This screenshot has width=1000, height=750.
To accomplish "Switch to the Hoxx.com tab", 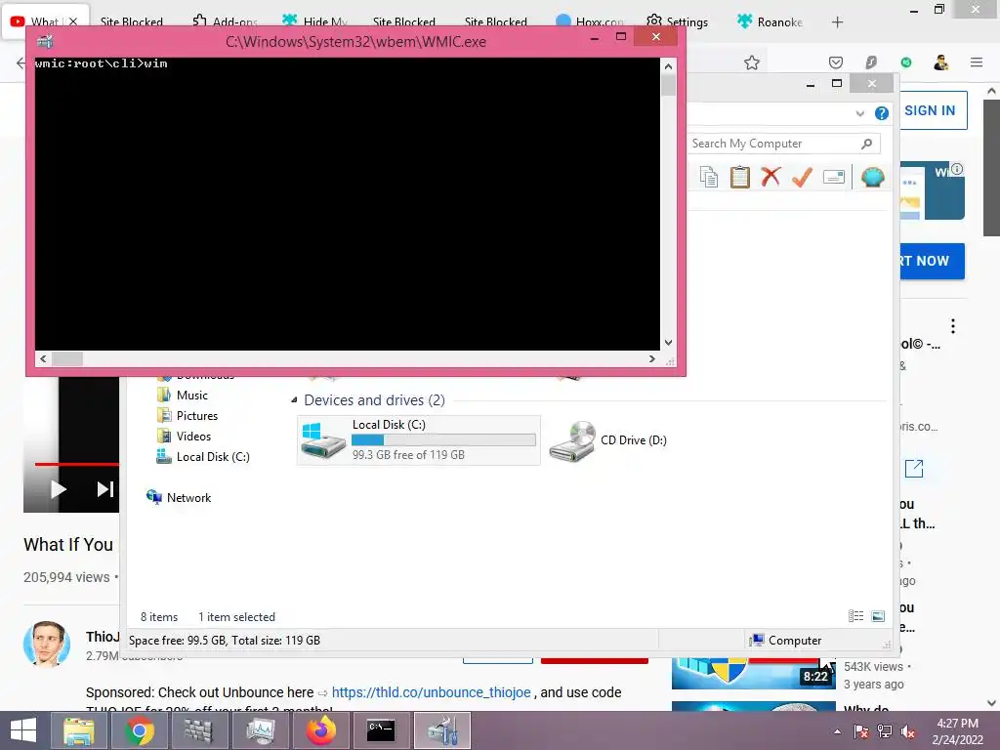I will click(x=590, y=21).
